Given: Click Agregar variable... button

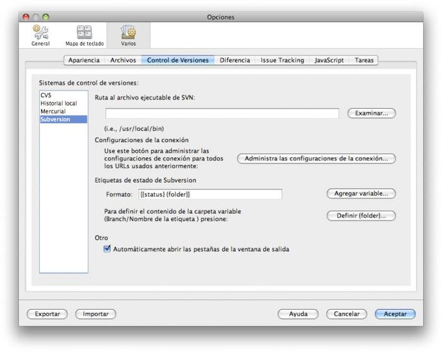Looking at the screenshot, I should (361, 194).
